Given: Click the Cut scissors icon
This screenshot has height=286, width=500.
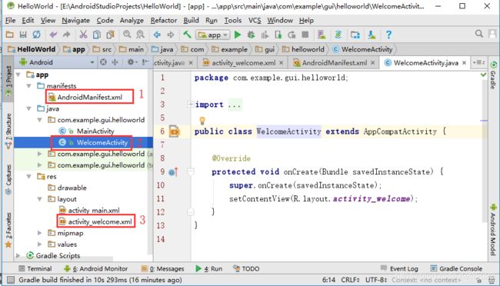Looking at the screenshot, I should [83, 35].
